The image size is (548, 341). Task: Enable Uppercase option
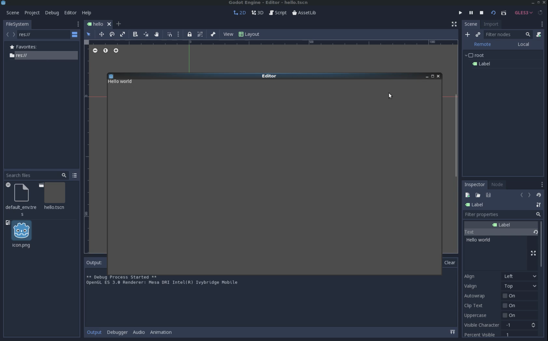coord(505,315)
